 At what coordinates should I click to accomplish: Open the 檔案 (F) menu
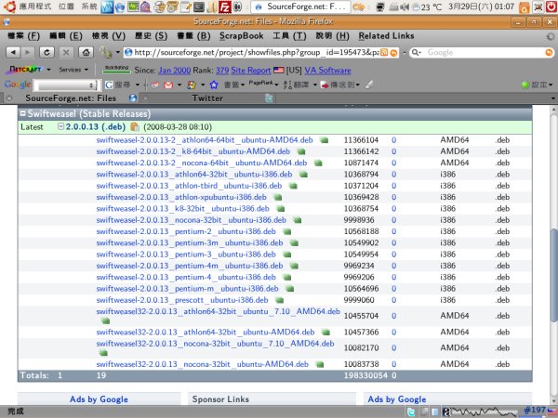(x=24, y=36)
